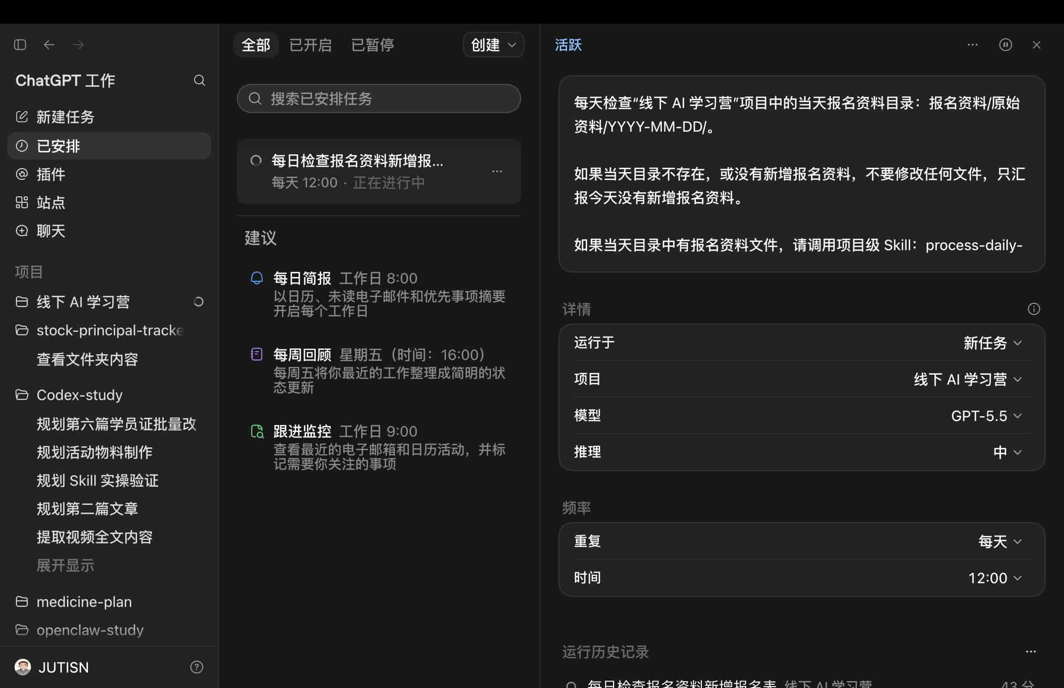The image size is (1064, 688).
Task: Click the 聊天 plus-bubble icon
Action: [21, 231]
